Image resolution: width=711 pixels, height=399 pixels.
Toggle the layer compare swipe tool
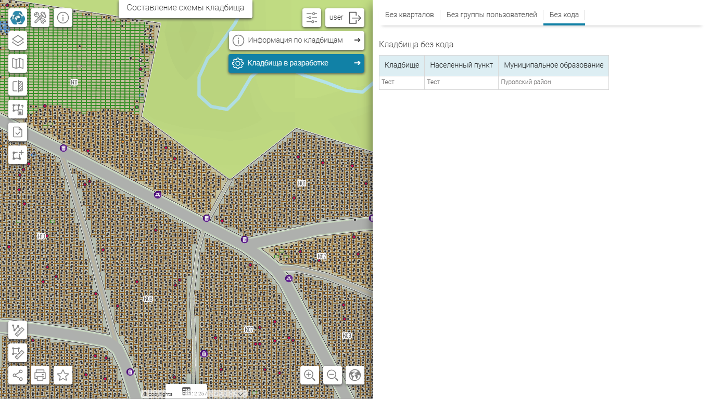pyautogui.click(x=18, y=86)
